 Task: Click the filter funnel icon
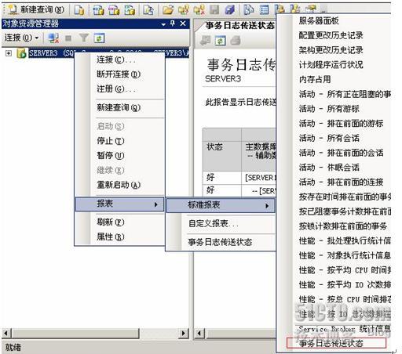84,38
